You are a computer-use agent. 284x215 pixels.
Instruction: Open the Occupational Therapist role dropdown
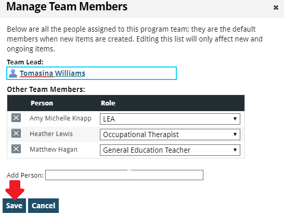170,135
